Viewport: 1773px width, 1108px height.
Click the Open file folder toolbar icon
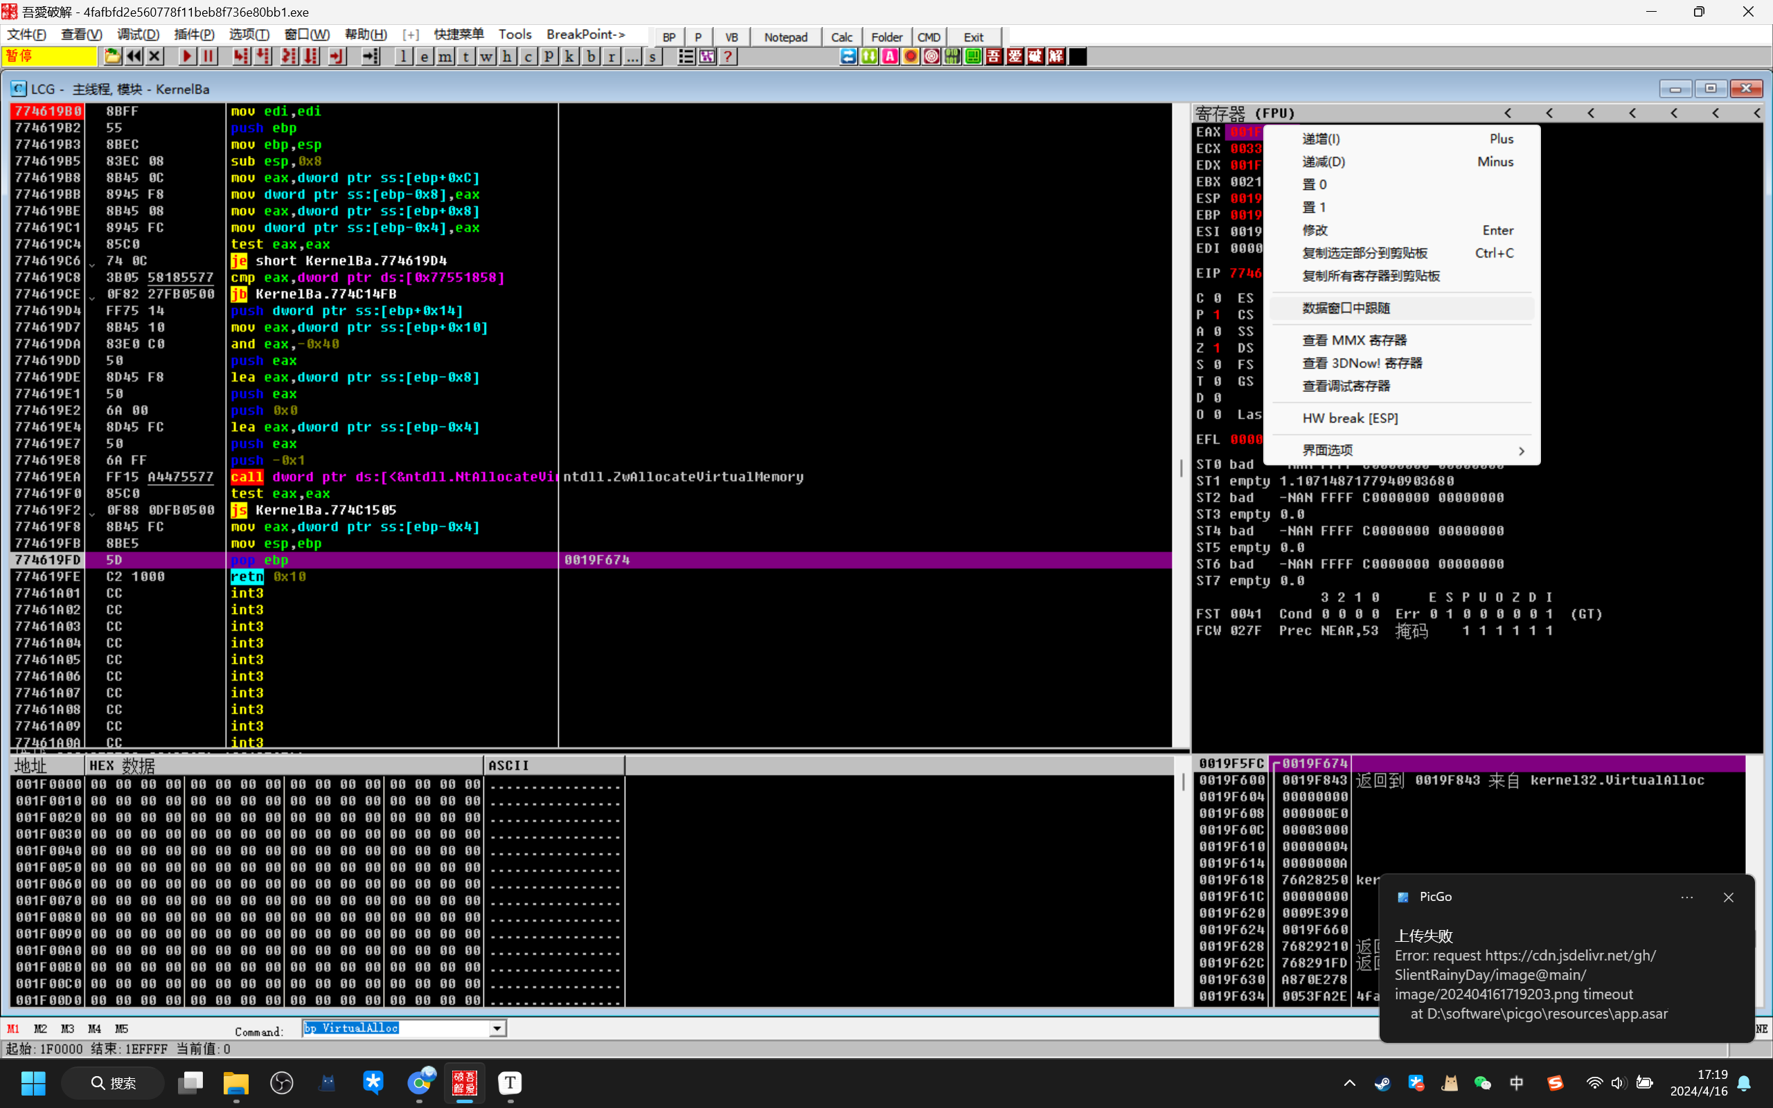coord(112,56)
